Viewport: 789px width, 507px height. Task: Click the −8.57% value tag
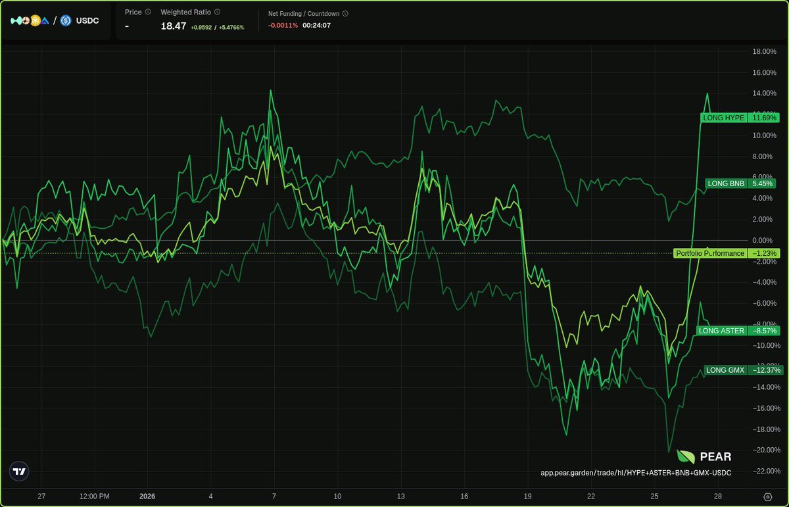click(764, 331)
